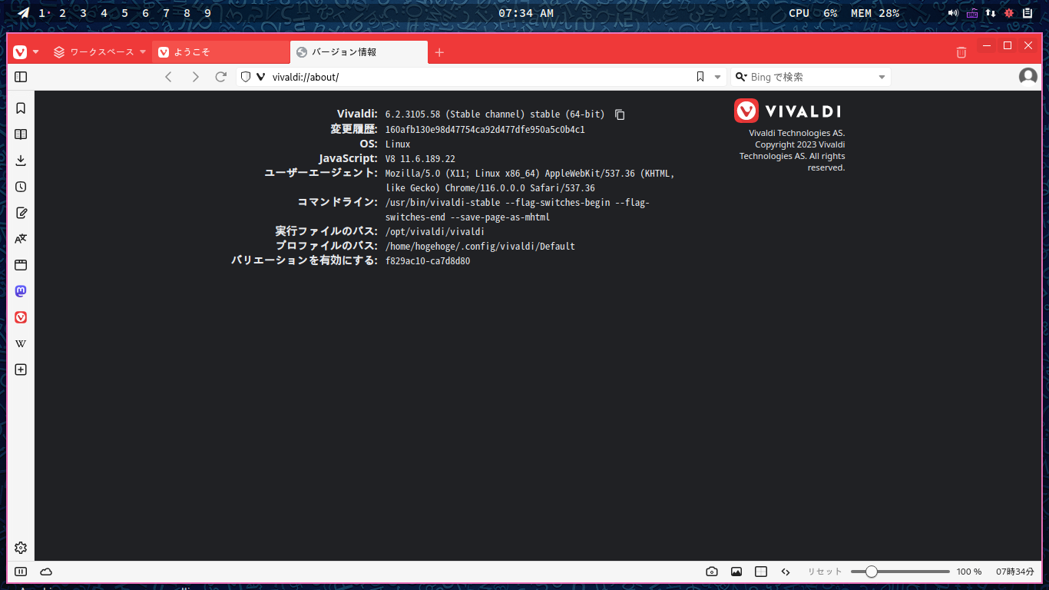Bookmark this page from address bar
This screenshot has height=590, width=1049.
700,77
